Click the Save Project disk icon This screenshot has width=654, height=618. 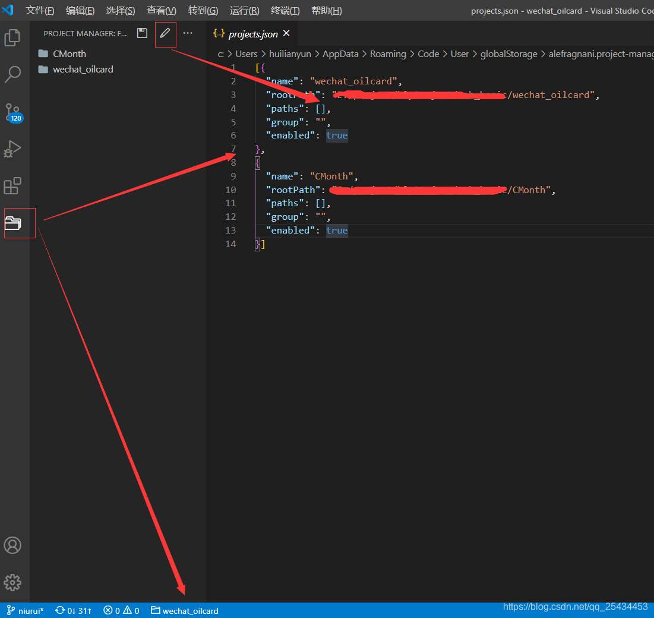(x=142, y=33)
